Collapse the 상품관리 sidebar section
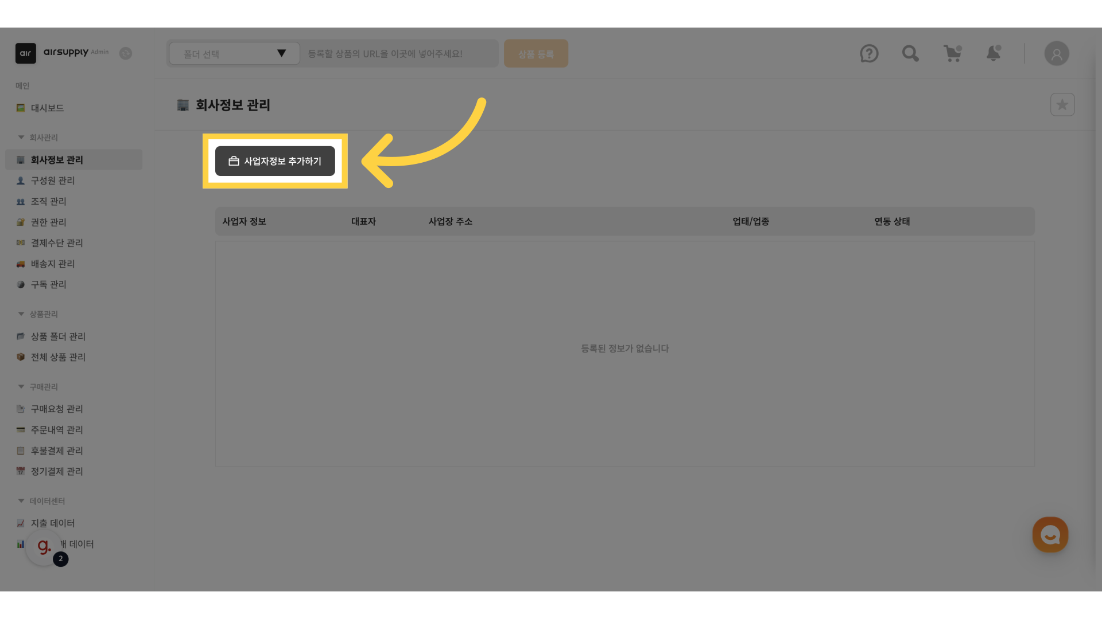1102x619 pixels. coord(21,314)
